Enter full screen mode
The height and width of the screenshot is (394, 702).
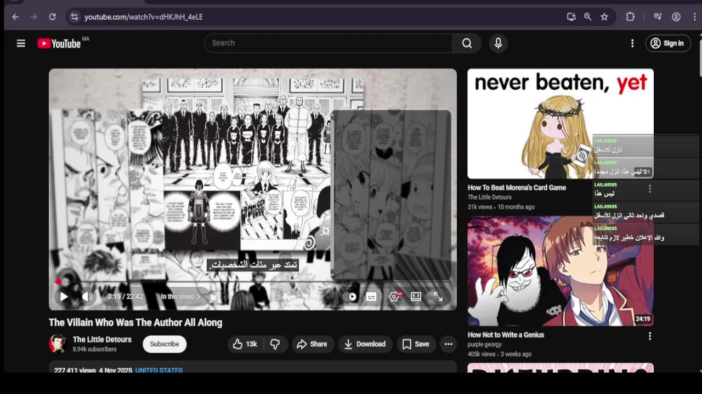pyautogui.click(x=438, y=297)
